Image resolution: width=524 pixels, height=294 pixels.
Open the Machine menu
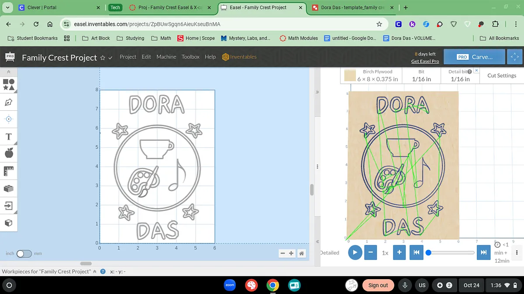[x=166, y=57]
